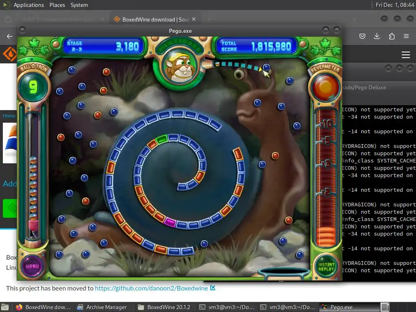Click the Pego.exe window title bar
This screenshot has height=312, width=416.
tap(180, 31)
